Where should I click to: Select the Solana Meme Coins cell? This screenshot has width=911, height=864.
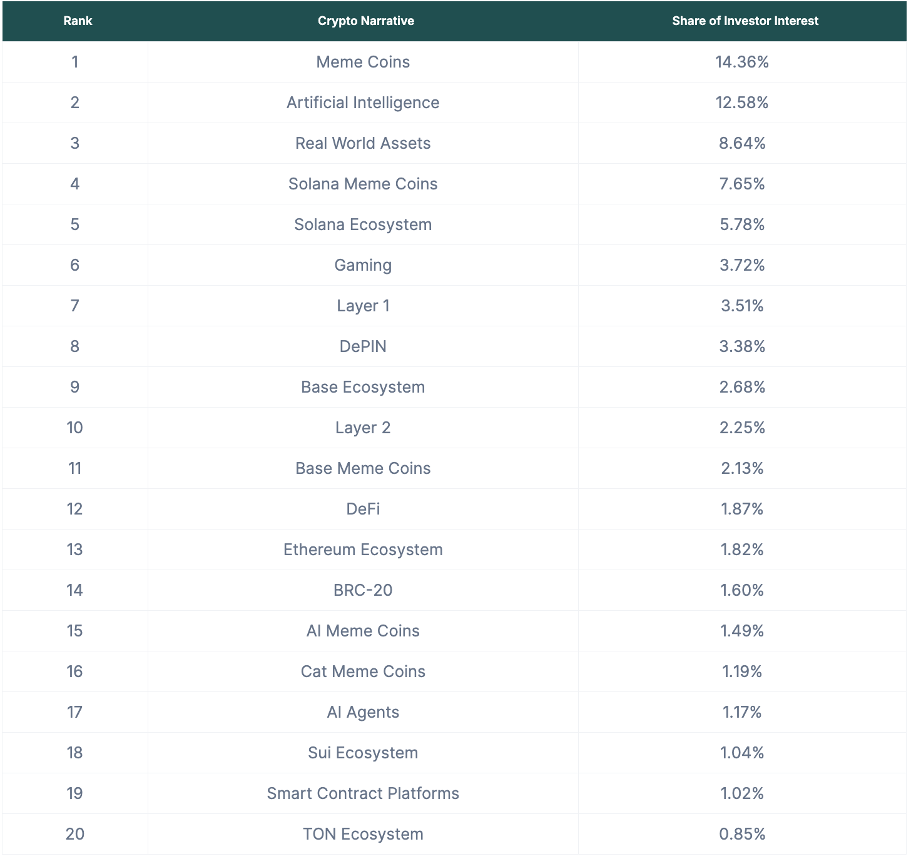tap(363, 184)
